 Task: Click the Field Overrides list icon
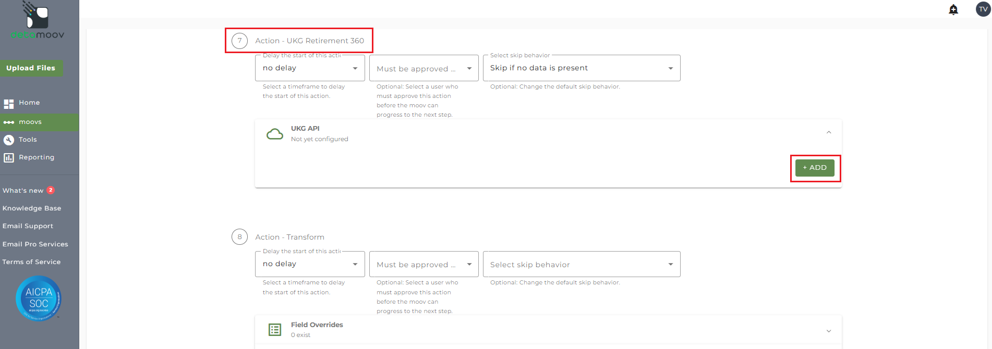click(275, 330)
